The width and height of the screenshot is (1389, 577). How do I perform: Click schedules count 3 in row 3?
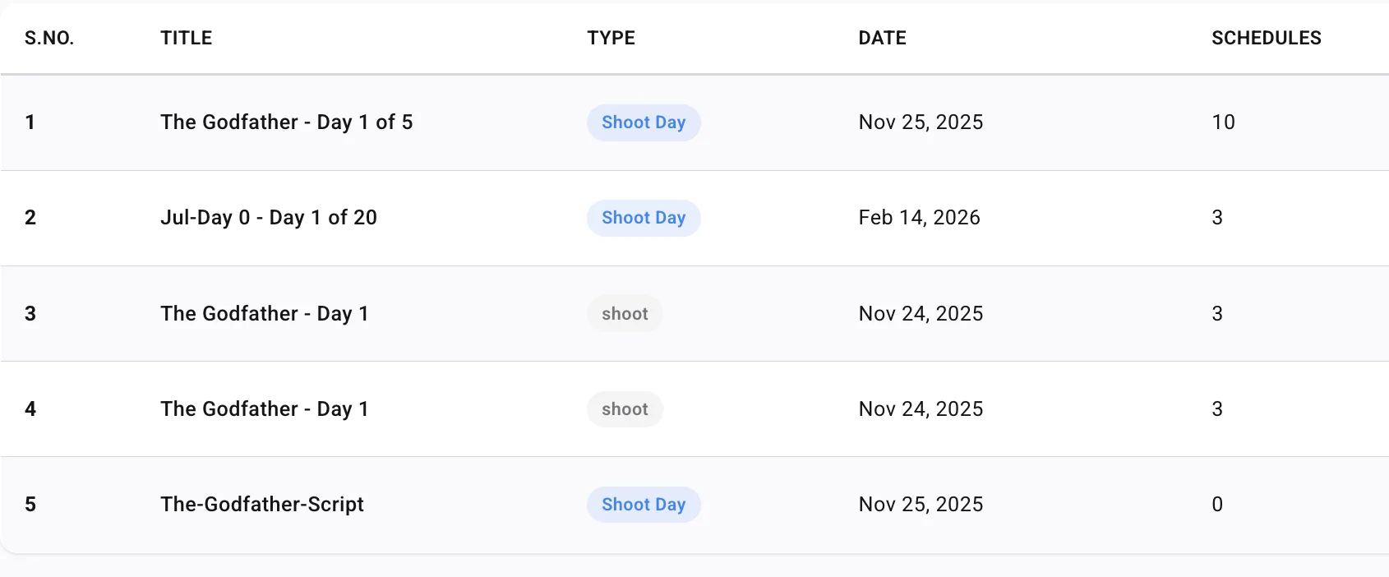[1217, 314]
